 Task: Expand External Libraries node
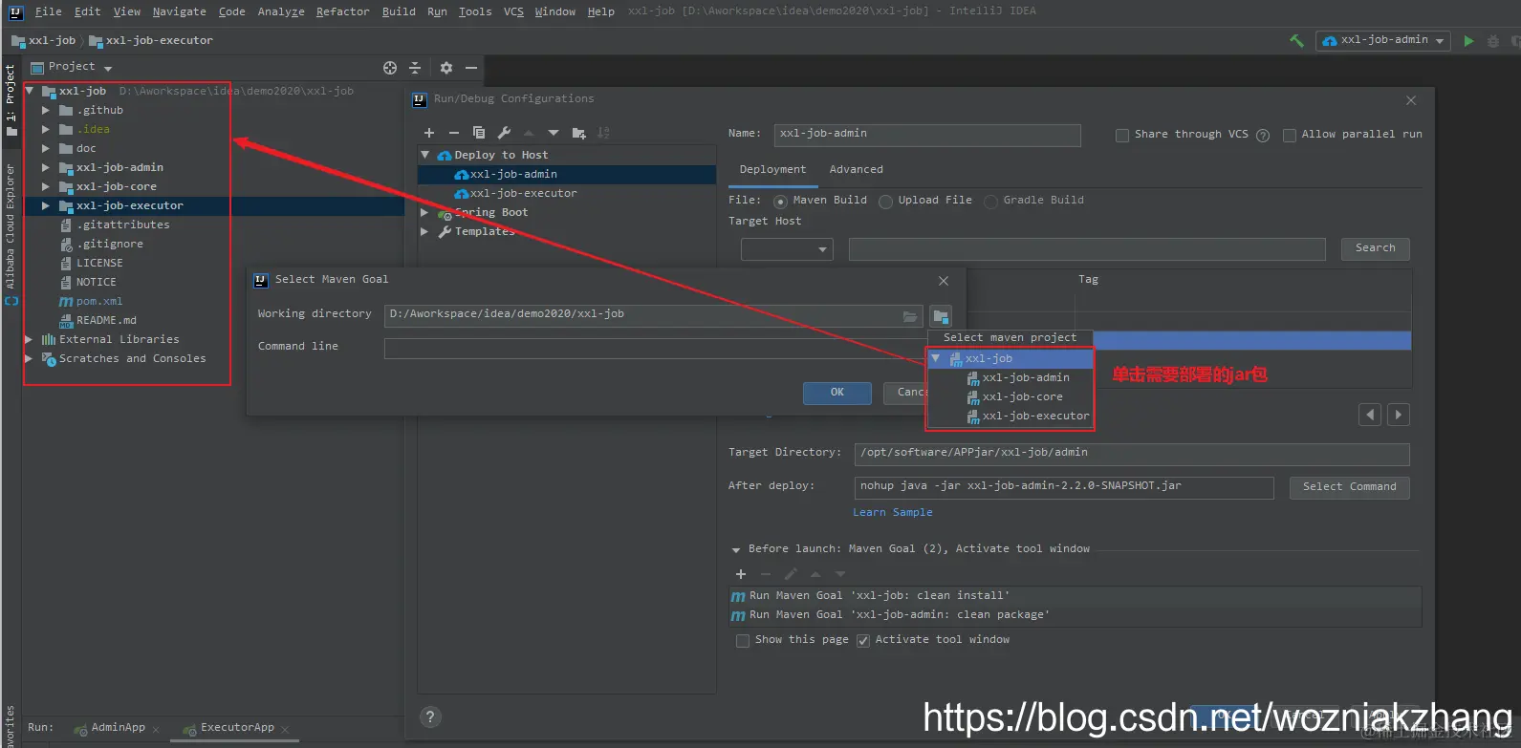[x=28, y=339]
